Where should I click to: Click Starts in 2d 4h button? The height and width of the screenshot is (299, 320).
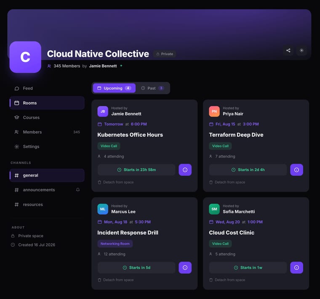coord(248,170)
